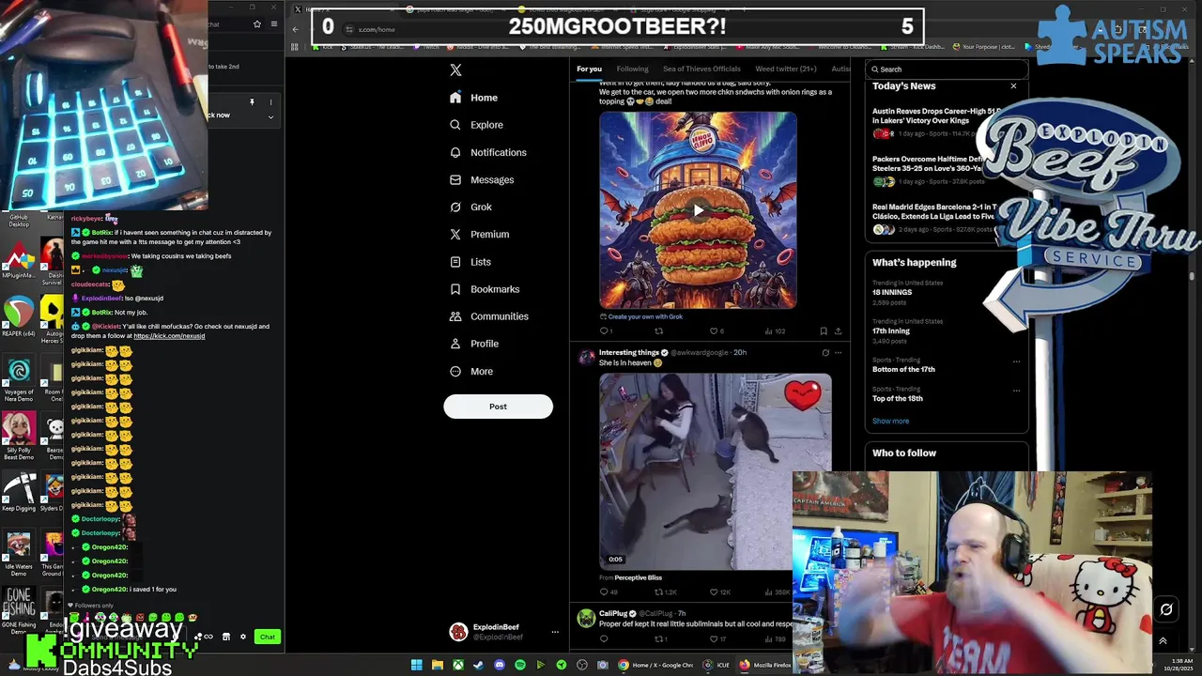Open options for Top of the 18th trend

(x=1015, y=391)
